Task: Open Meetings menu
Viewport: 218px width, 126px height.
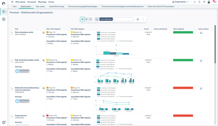Action: click(x=42, y=2)
